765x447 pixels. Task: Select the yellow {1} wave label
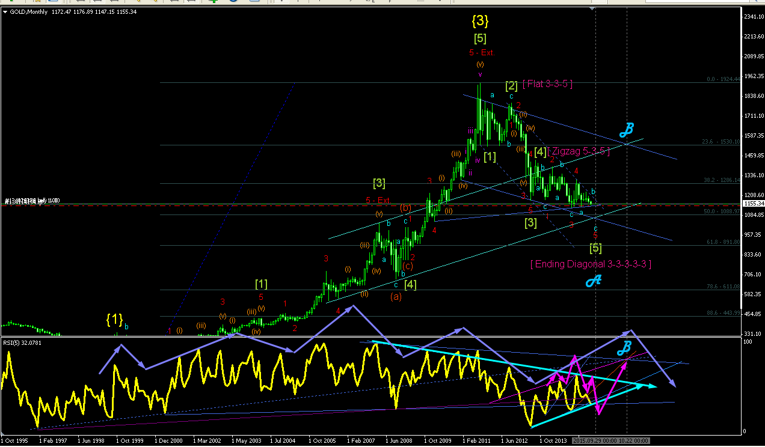[114, 319]
